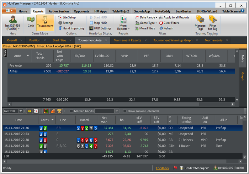Select the Pre Ante row
This screenshot has height=174, width=249.
pos(121,66)
